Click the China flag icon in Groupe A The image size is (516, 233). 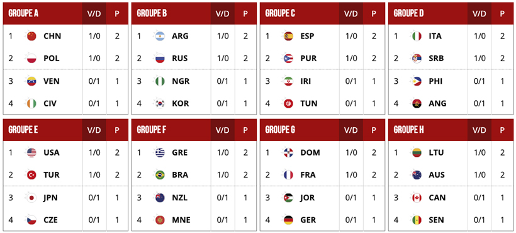[31, 36]
